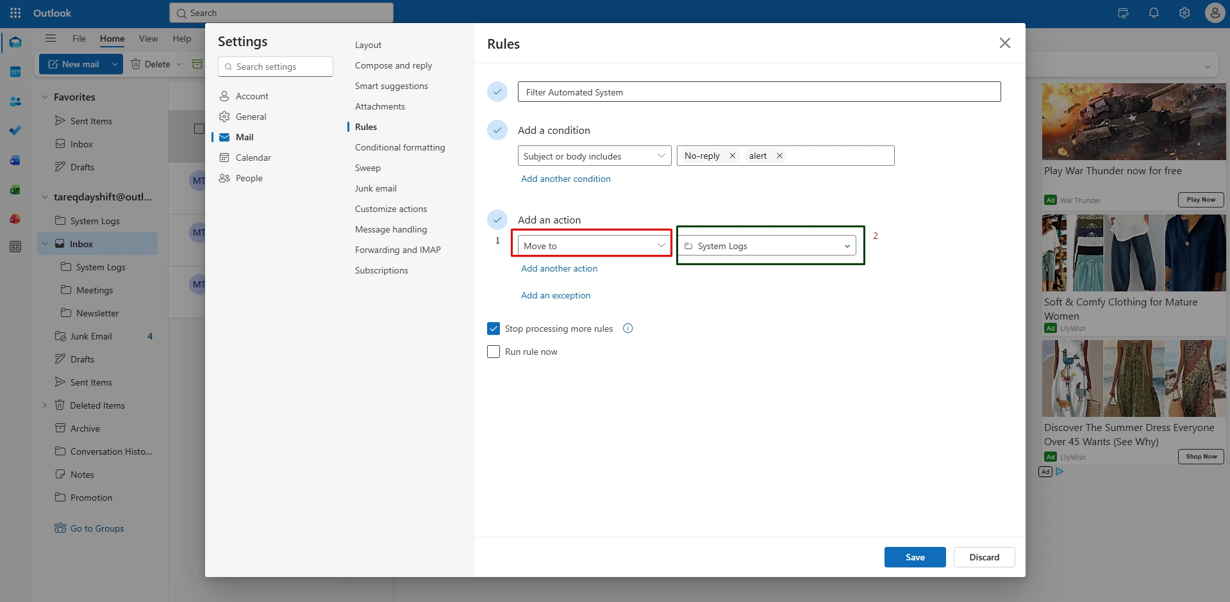Discard the rule changes
1230x602 pixels.
tap(984, 557)
